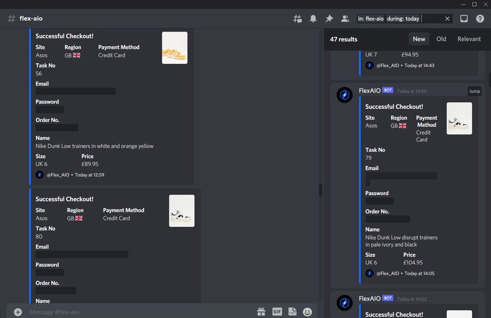
Task: Click the search field after 'during: today'
Action: [432, 18]
